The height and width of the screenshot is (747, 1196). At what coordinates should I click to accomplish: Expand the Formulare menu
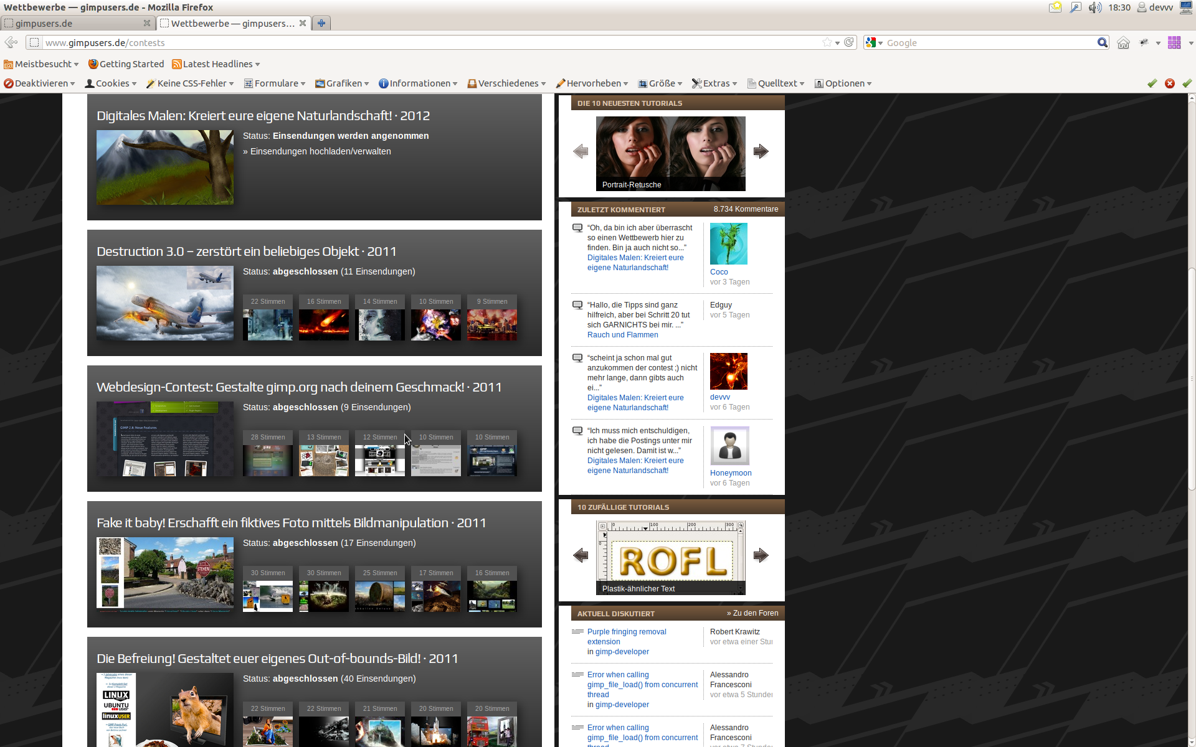(x=275, y=83)
